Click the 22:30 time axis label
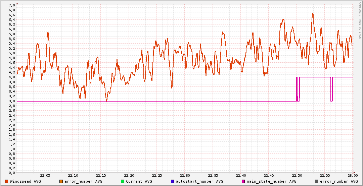Image resolution: width=363 pixels, height=186 pixels. point(185,176)
